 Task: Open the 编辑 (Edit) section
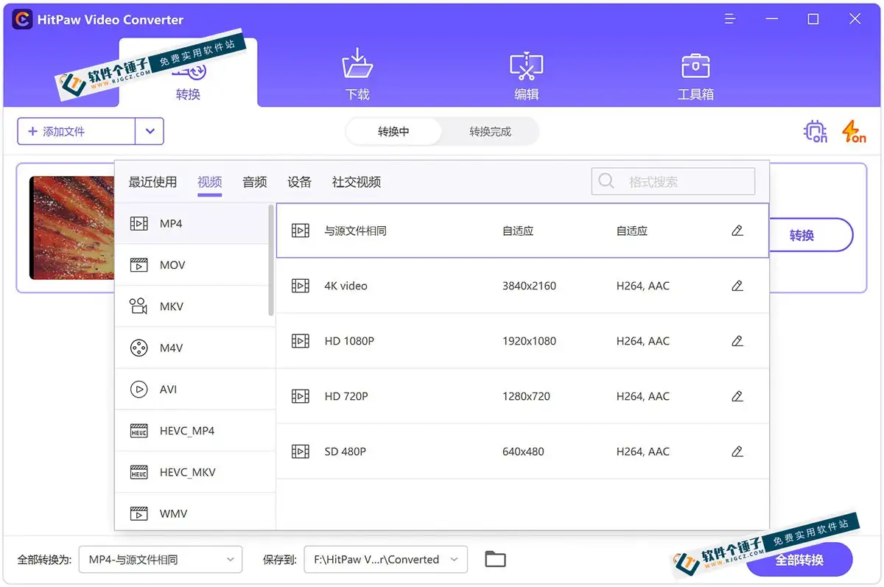(x=526, y=74)
